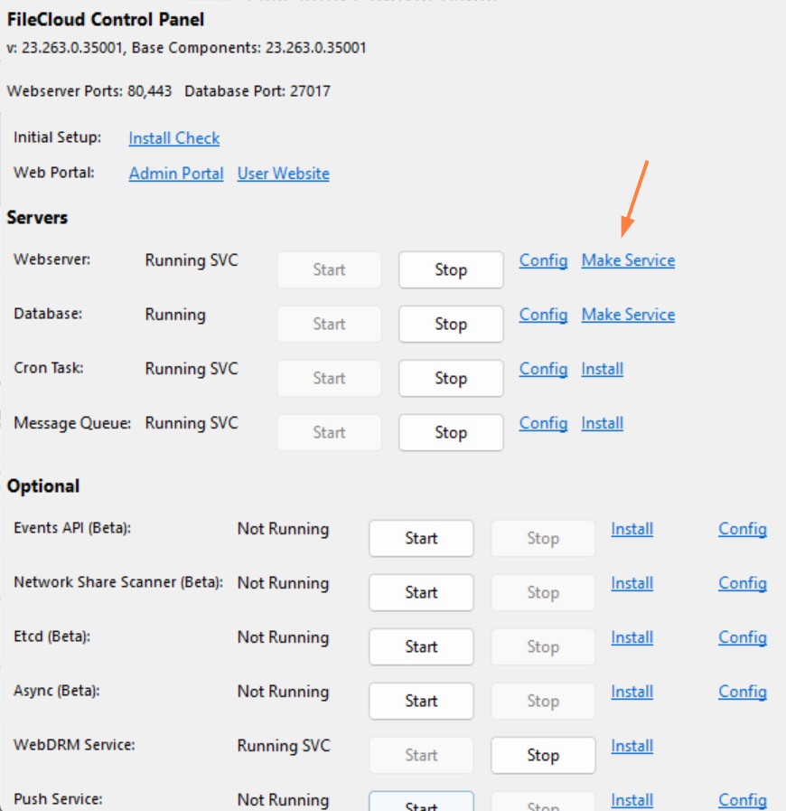Open Config for Async (Beta)

coord(743,692)
